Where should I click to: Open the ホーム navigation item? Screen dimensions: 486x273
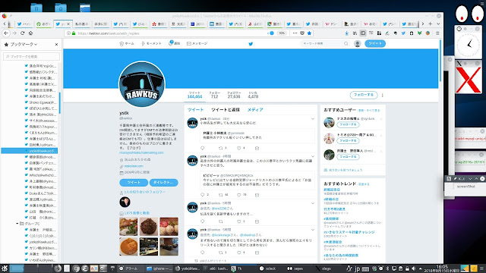(x=127, y=44)
